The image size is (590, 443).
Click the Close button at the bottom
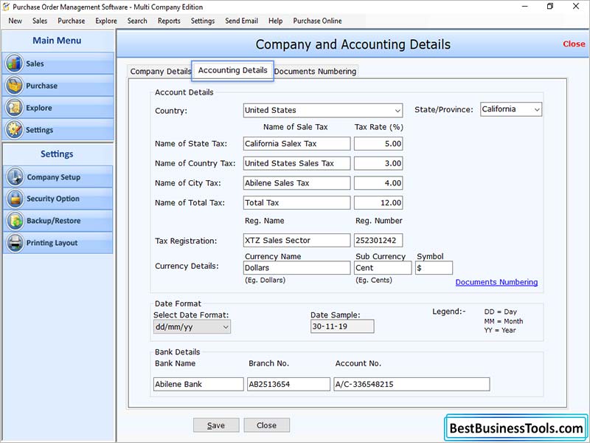point(266,425)
